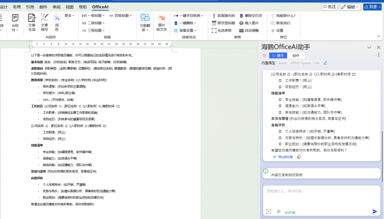Click 删除空白页 delete blank pages

coord(251,16)
